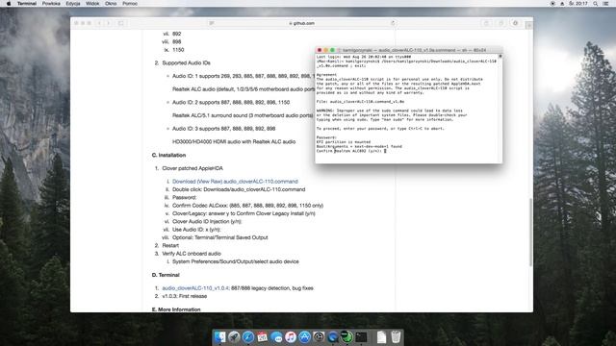Go back in Safari window
The height and width of the screenshot is (346, 616).
(x=99, y=23)
